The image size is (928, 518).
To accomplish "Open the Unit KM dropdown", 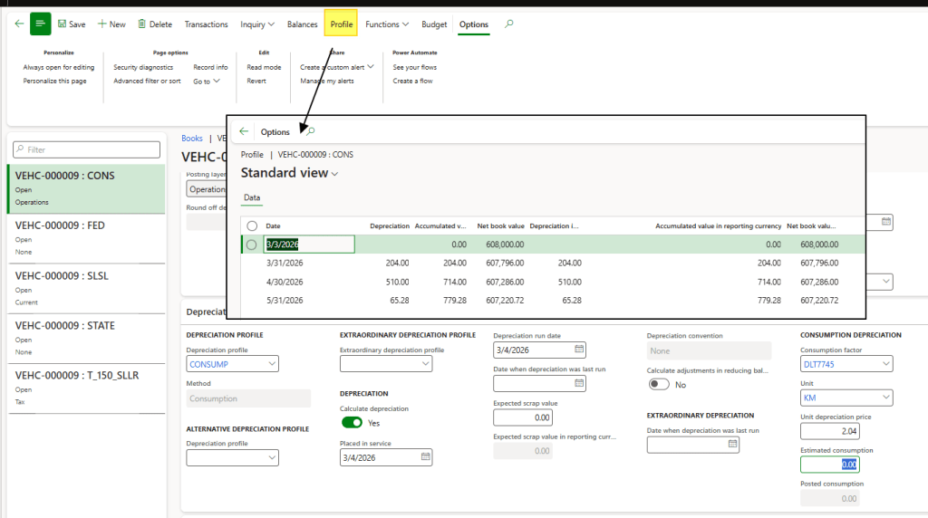I will [885, 398].
